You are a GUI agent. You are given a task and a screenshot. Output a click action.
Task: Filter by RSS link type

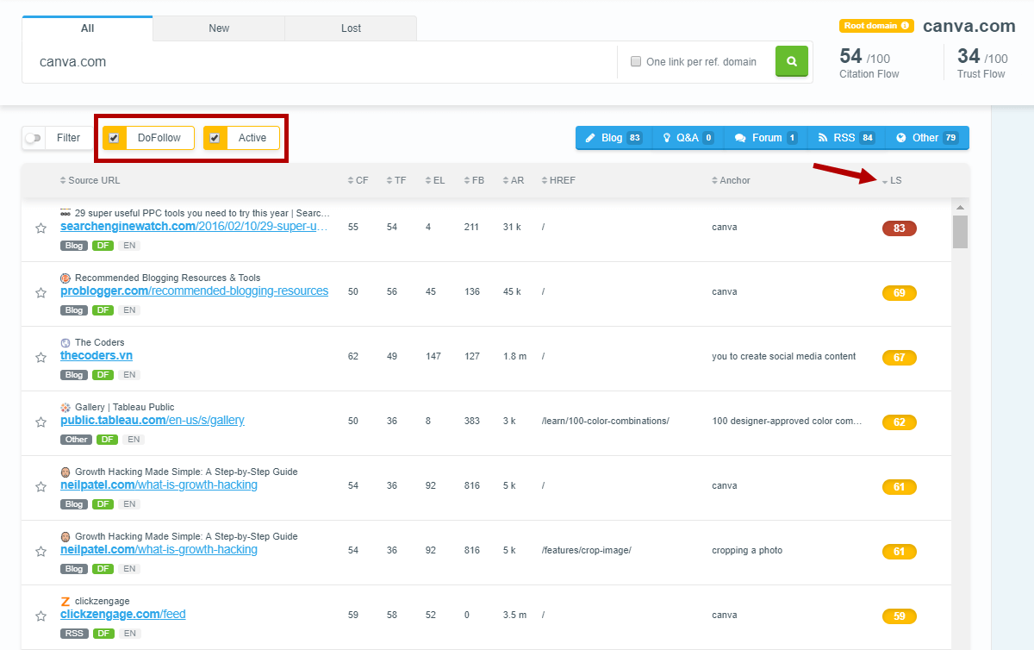click(x=846, y=138)
